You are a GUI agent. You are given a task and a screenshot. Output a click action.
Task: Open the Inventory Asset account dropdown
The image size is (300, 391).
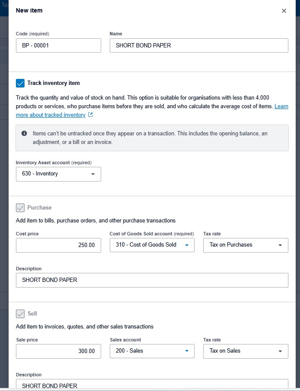click(x=59, y=174)
